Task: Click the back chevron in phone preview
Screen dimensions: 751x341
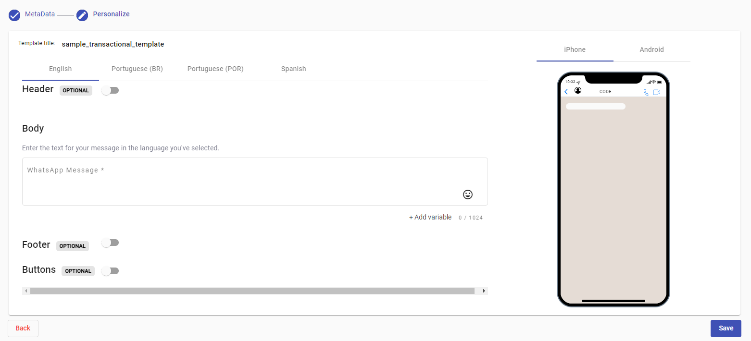Action: 566,92
